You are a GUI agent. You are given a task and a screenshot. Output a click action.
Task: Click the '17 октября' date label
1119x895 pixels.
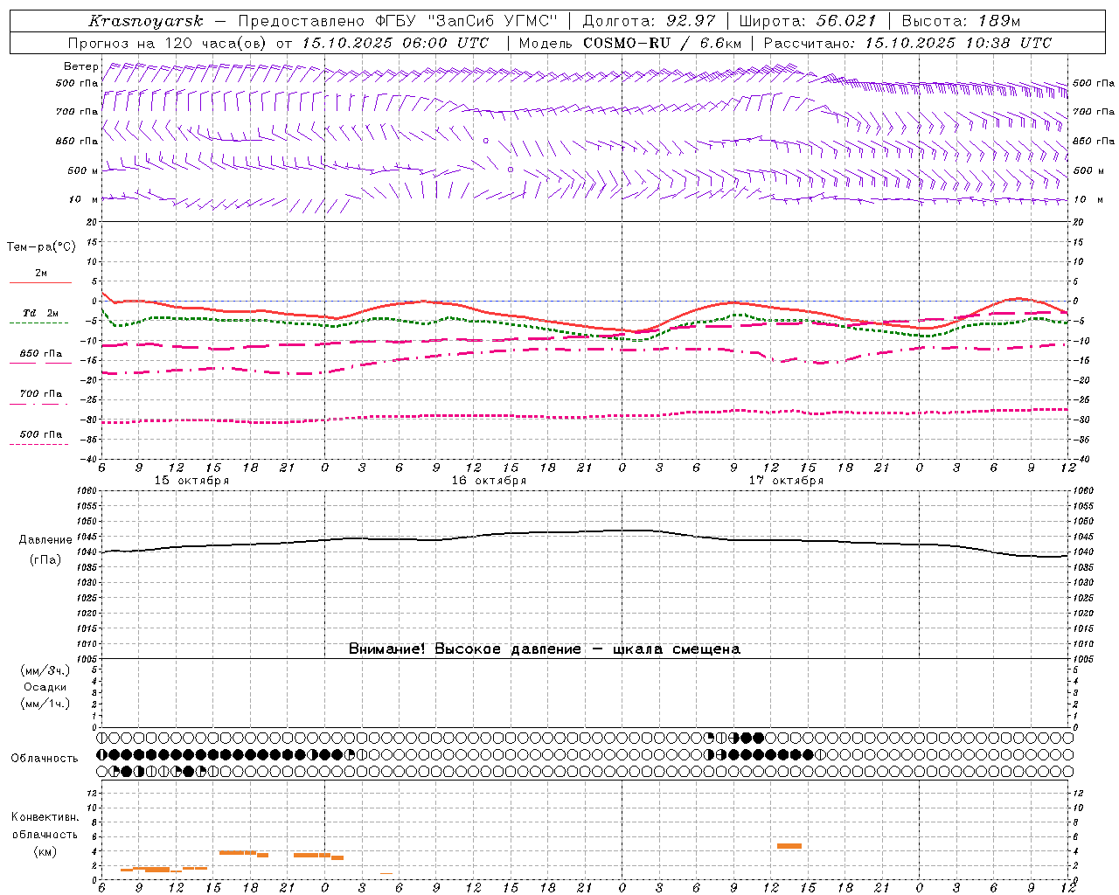coord(786,481)
